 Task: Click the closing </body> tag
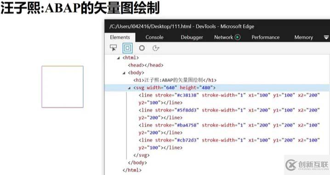click(x=137, y=163)
